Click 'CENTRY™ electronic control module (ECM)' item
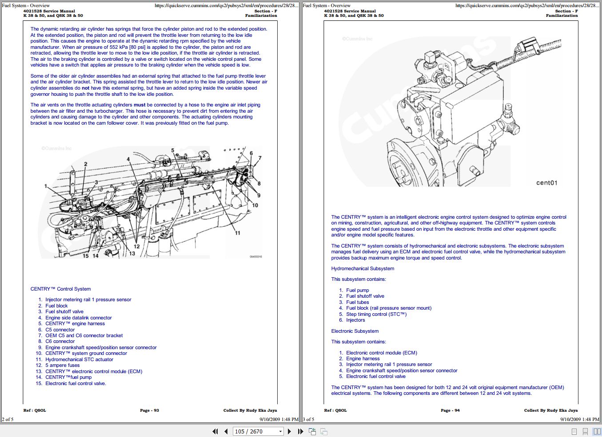 pos(94,371)
